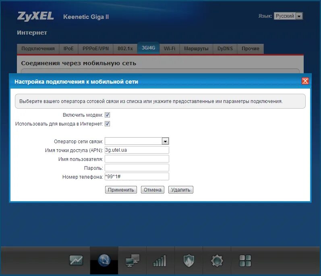Open the home network computers icon
The image size is (321, 276).
pos(132,261)
